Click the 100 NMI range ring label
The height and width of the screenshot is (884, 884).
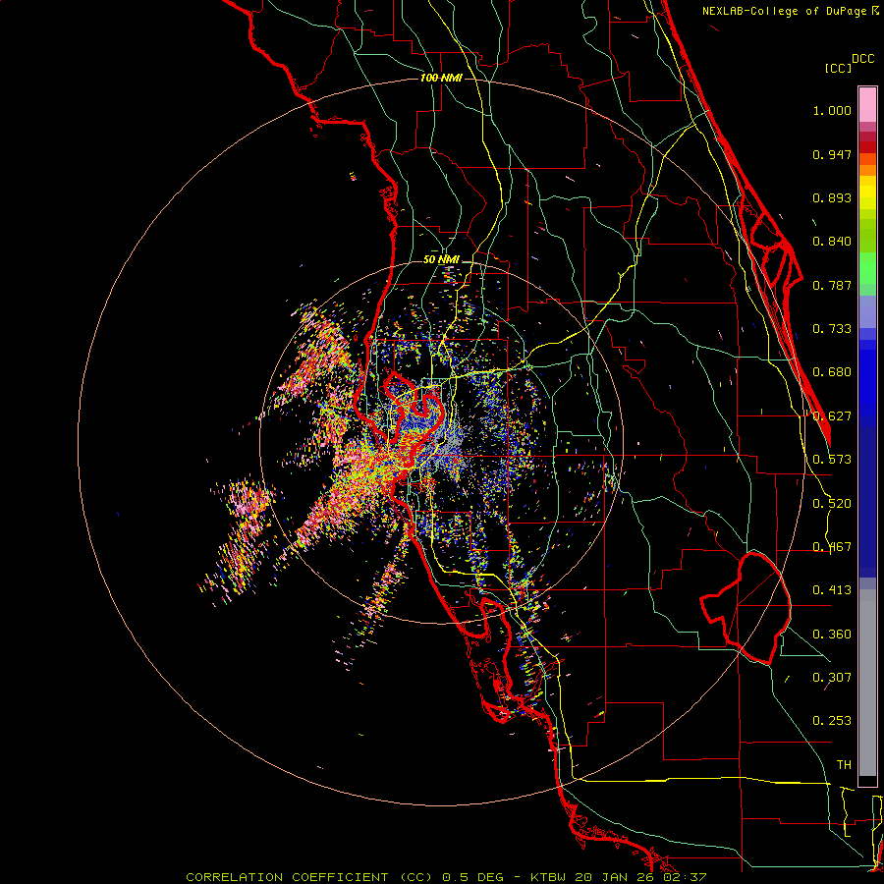pyautogui.click(x=441, y=78)
